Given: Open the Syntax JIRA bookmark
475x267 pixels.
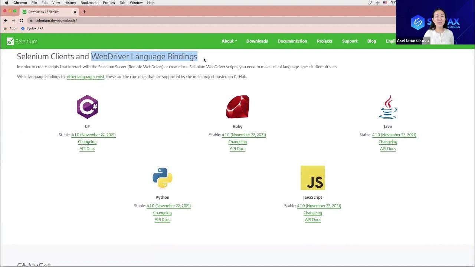Looking at the screenshot, I should click(x=32, y=28).
